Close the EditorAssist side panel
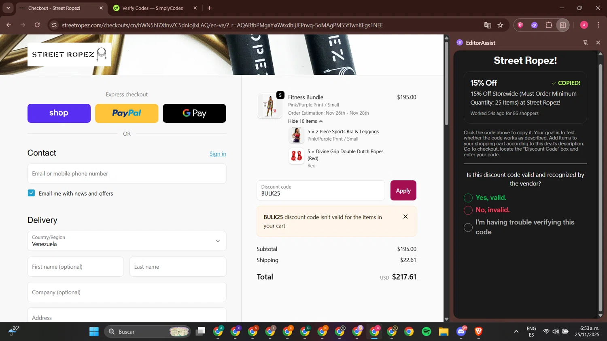607x341 pixels. (x=598, y=43)
